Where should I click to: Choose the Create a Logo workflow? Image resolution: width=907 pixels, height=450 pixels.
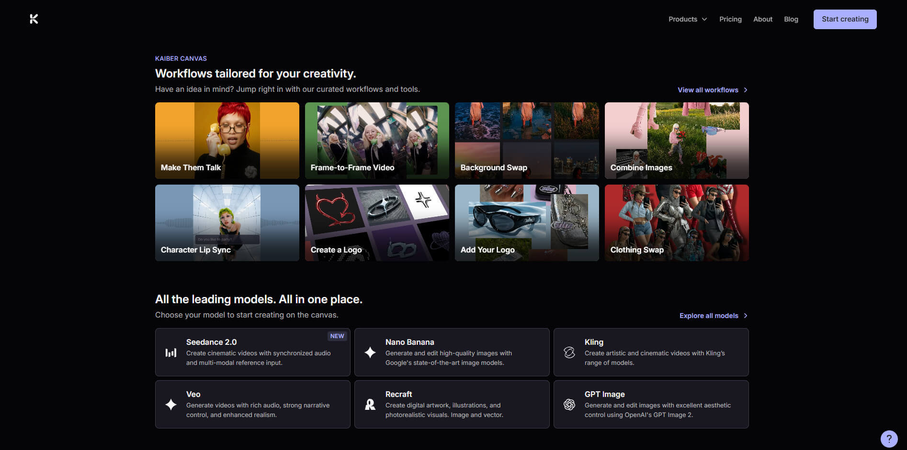coord(377,223)
